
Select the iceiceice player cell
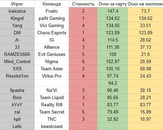coord(17,11)
